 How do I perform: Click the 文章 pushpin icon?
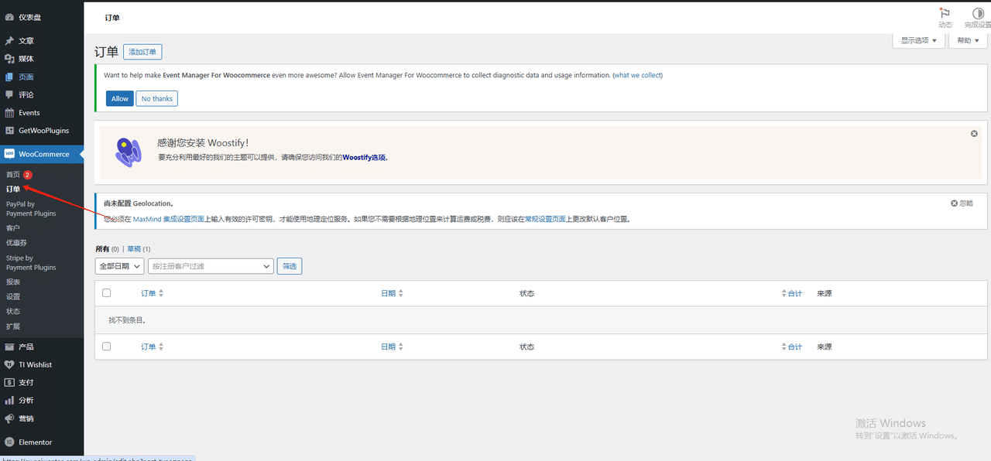coord(9,41)
